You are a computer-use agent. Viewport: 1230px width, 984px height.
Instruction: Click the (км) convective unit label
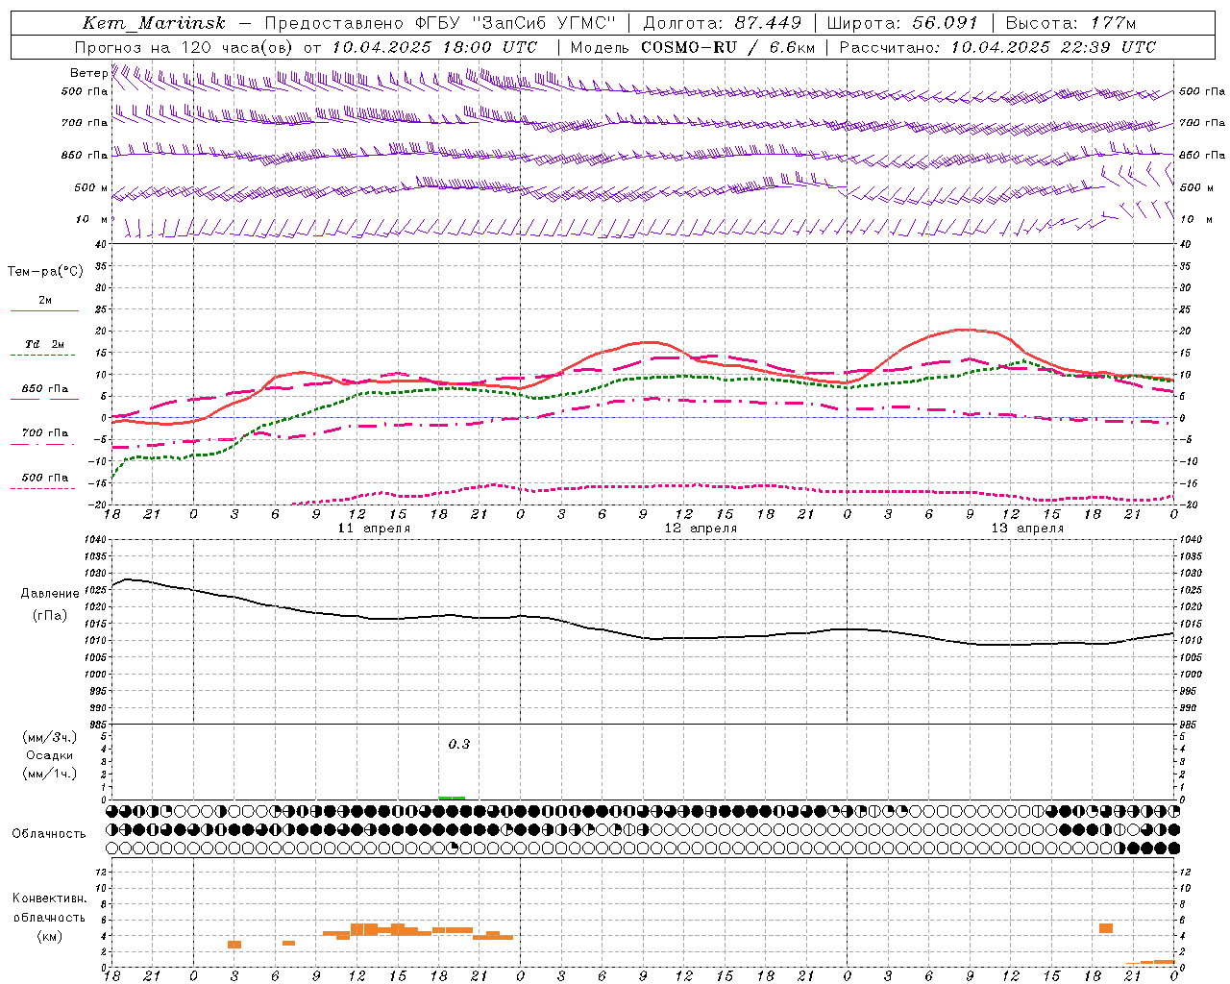(49, 936)
